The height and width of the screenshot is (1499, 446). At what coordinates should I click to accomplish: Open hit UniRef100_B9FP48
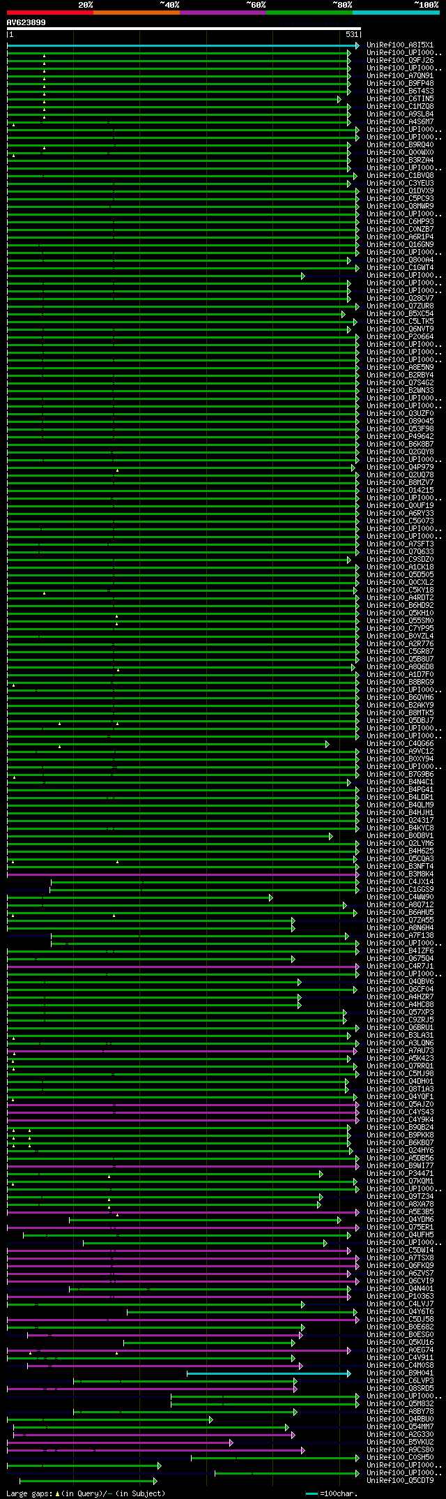[400, 84]
